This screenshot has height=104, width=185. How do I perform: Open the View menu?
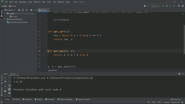tap(16, 2)
